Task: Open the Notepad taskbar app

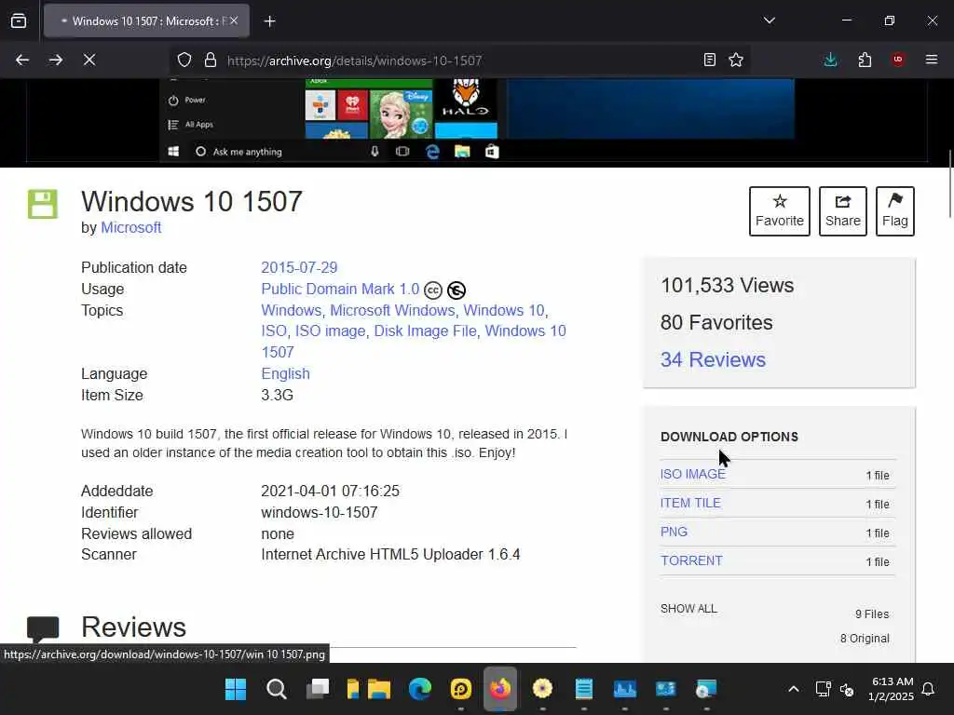Action: pos(583,689)
